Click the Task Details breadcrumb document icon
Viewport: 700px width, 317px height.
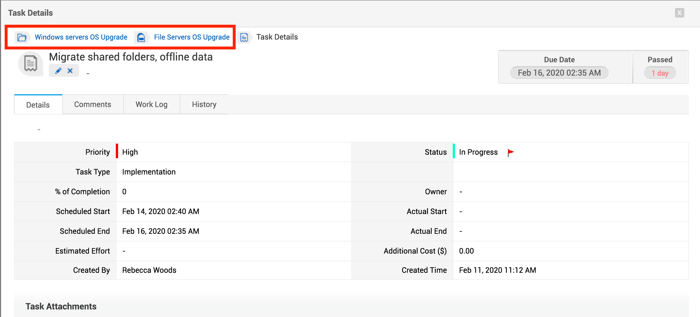(244, 37)
